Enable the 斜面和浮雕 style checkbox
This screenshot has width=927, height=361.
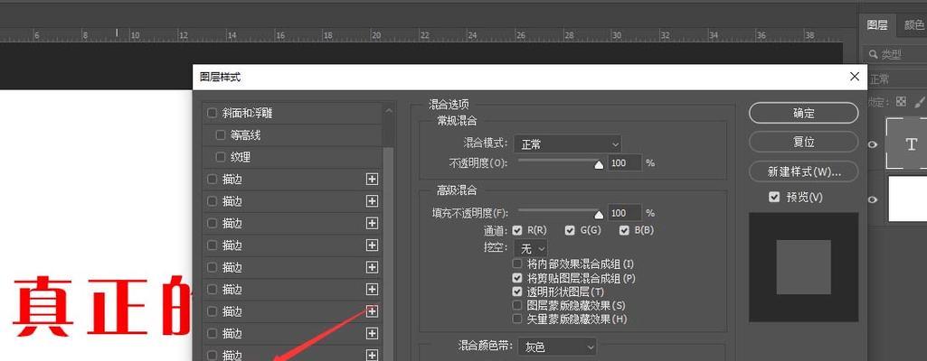coord(212,113)
